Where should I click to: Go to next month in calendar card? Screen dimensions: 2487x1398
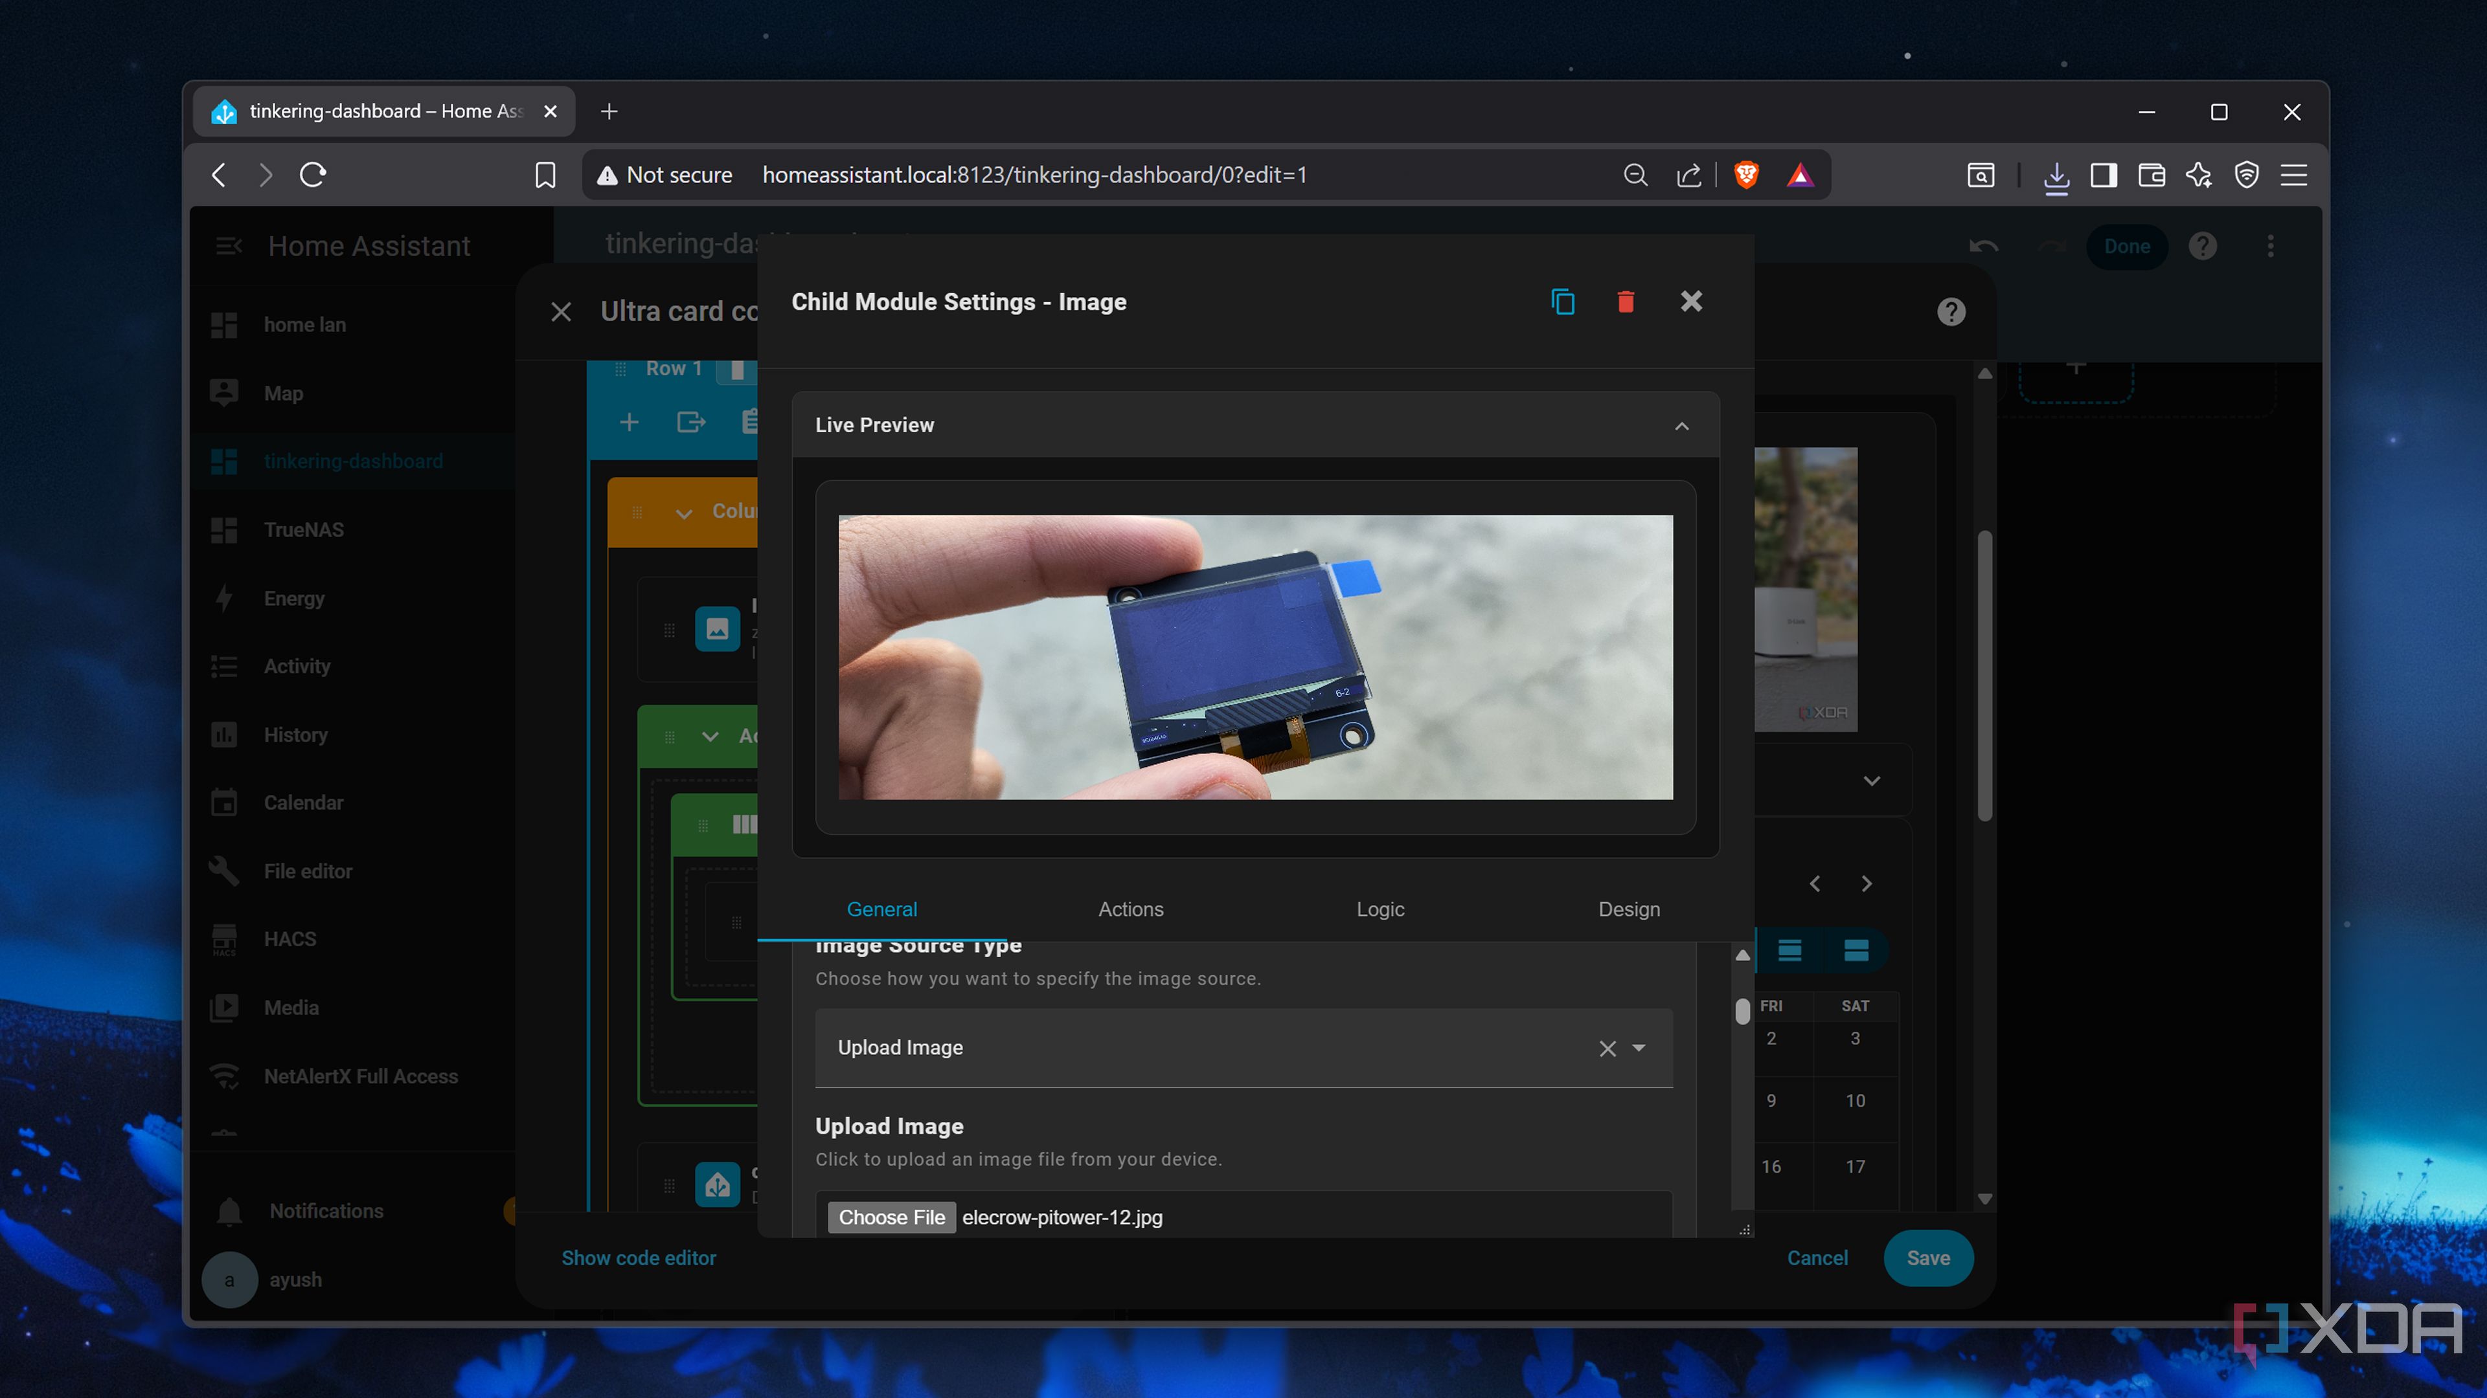pos(1866,883)
